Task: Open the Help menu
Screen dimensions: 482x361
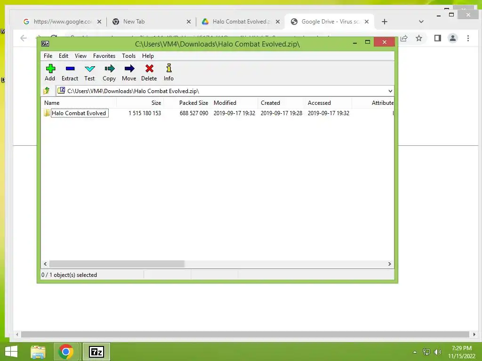Action: point(148,56)
